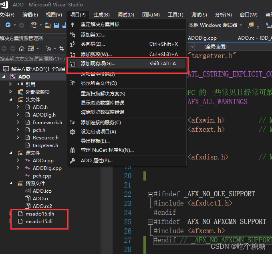Expand the 外部依赖项 node

(x=10, y=92)
